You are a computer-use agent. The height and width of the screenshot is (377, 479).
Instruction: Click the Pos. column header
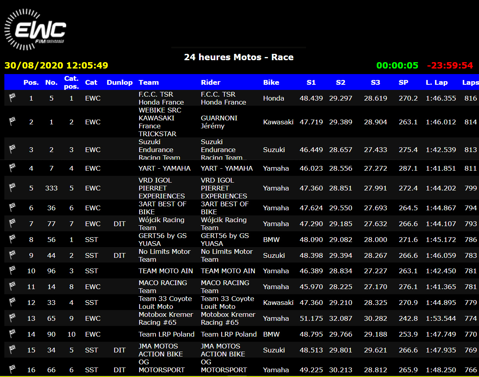click(x=31, y=82)
